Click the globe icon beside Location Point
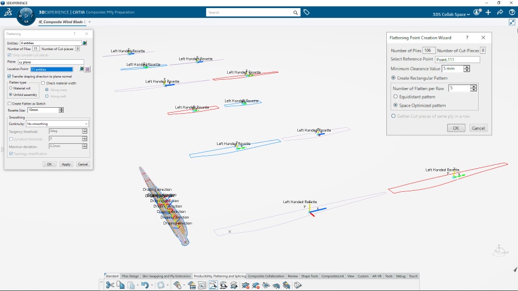Screen dimensions: 518x291 coord(81,69)
